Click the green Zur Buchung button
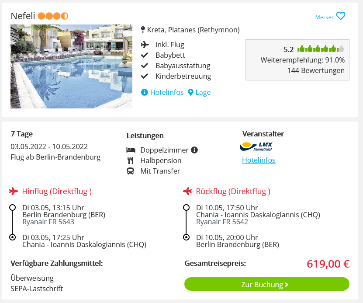This screenshot has height=303, width=363. coord(267,284)
